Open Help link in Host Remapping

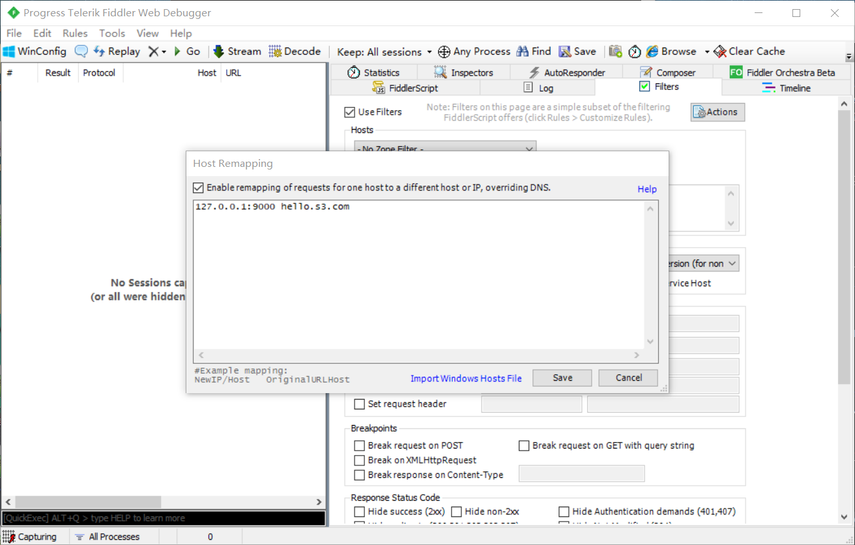point(647,189)
